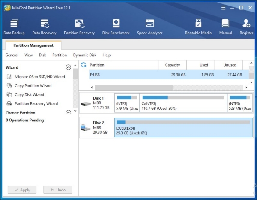Click the Apply button
The height and width of the screenshot is (200, 257).
pos(22,190)
